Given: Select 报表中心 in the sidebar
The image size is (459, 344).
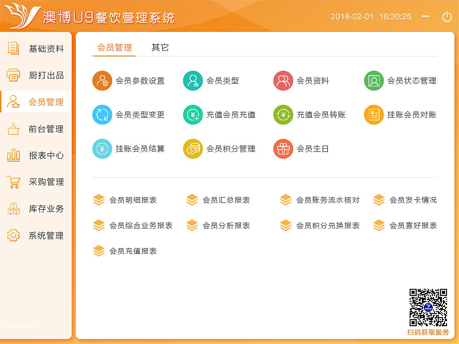Looking at the screenshot, I should pyautogui.click(x=36, y=155).
